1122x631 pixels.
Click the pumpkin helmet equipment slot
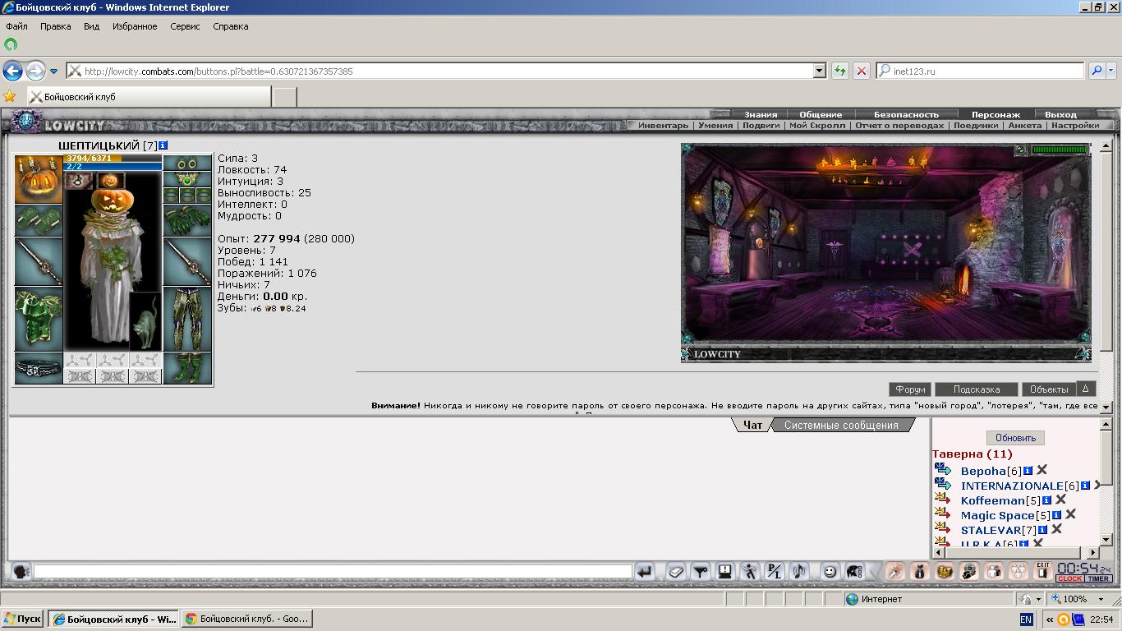coord(38,179)
